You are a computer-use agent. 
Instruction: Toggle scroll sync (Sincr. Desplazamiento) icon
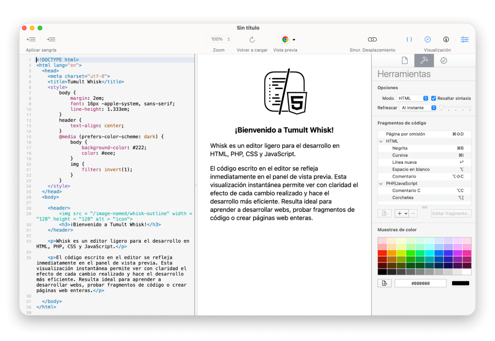pyautogui.click(x=372, y=39)
